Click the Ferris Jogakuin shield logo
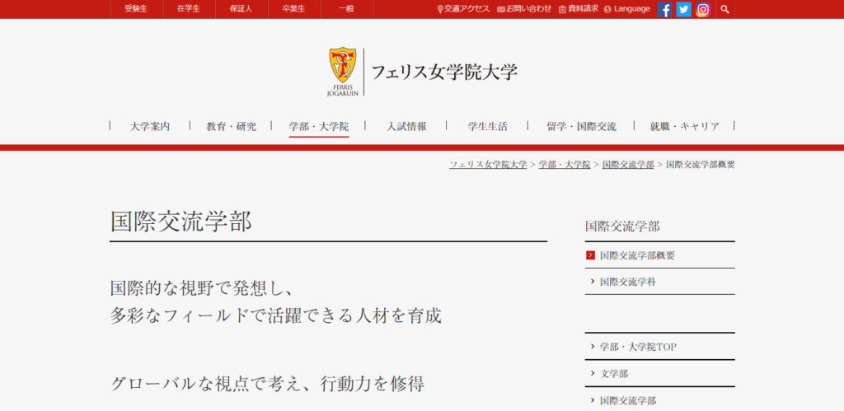 point(342,72)
